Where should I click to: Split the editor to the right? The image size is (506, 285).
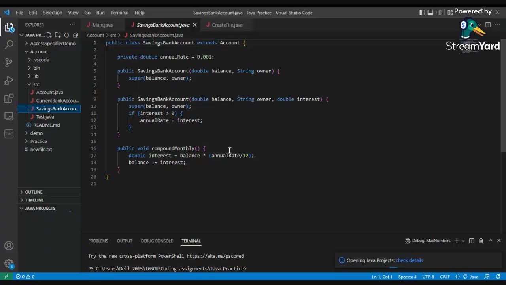pyautogui.click(x=488, y=25)
